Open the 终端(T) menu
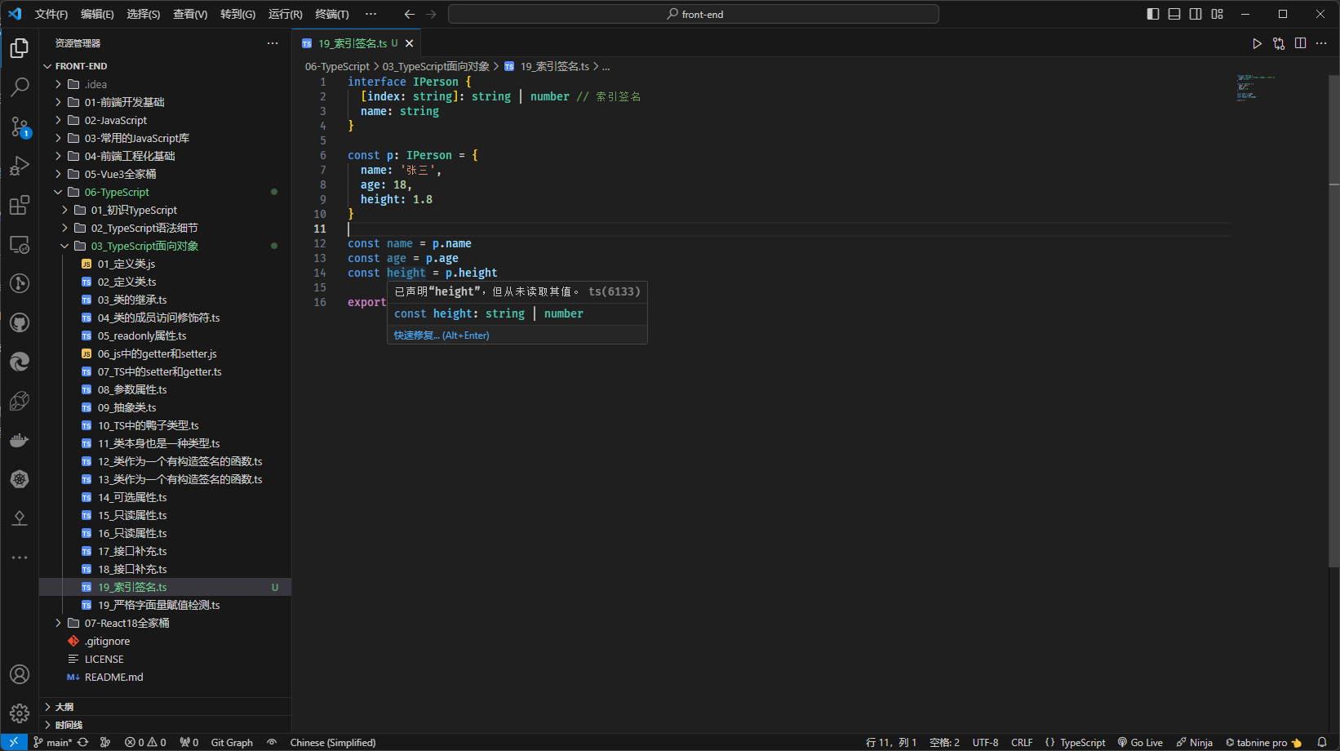 click(x=331, y=14)
